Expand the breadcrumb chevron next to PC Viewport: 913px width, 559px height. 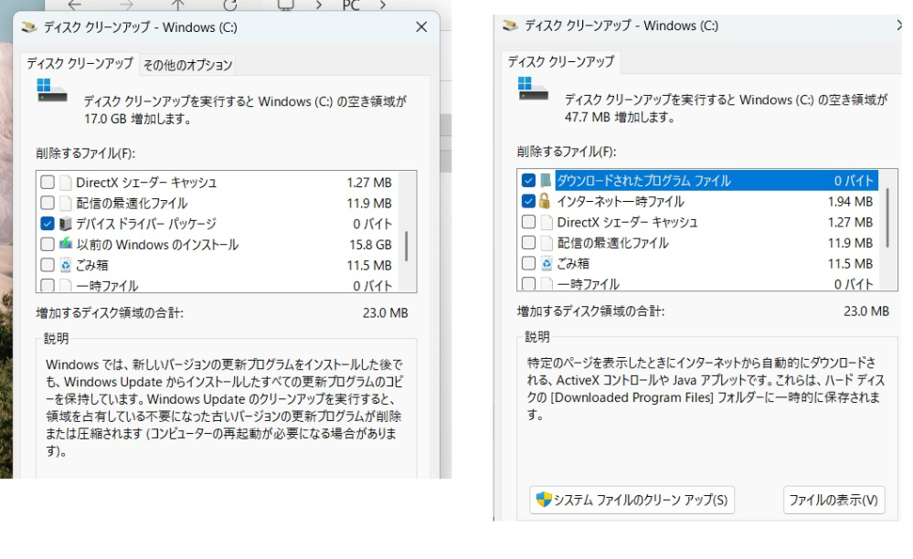coord(380,5)
